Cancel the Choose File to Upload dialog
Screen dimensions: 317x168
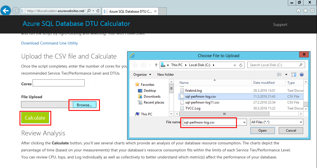click(x=291, y=130)
